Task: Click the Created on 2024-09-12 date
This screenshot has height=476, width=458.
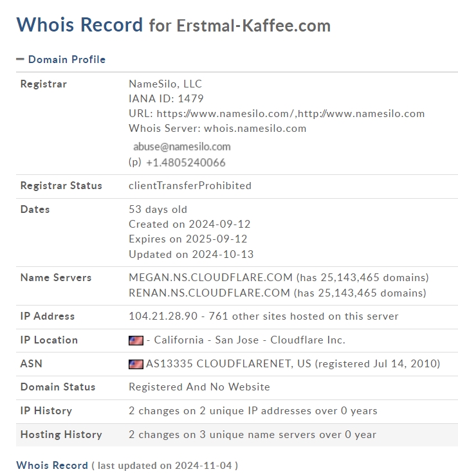Action: (190, 224)
